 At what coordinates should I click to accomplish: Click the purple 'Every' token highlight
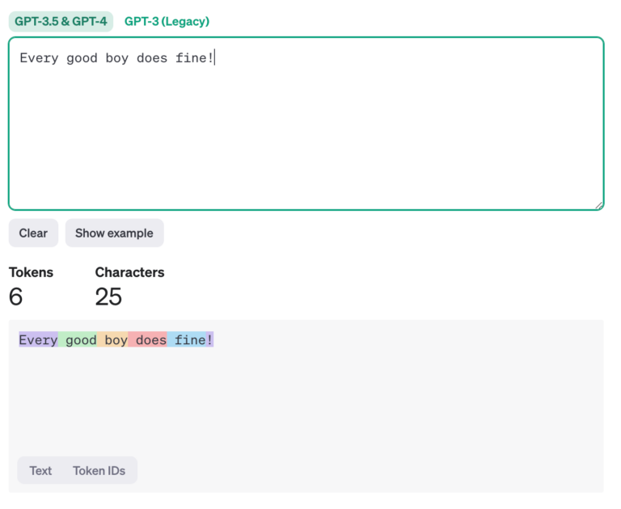39,339
